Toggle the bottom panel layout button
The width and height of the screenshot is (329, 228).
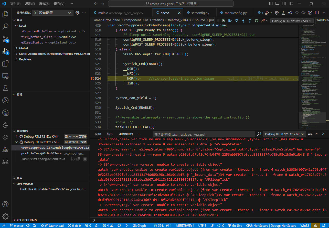(x=277, y=4)
